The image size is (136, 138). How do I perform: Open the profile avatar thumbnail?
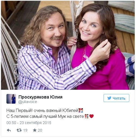click(11, 99)
